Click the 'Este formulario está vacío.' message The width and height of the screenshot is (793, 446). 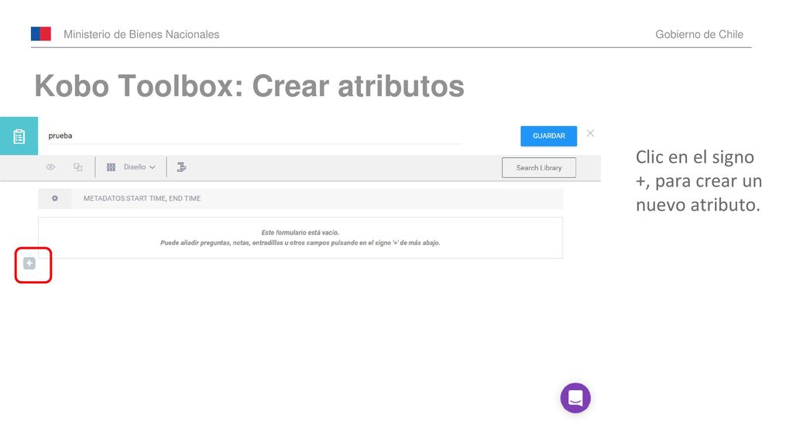coord(300,232)
